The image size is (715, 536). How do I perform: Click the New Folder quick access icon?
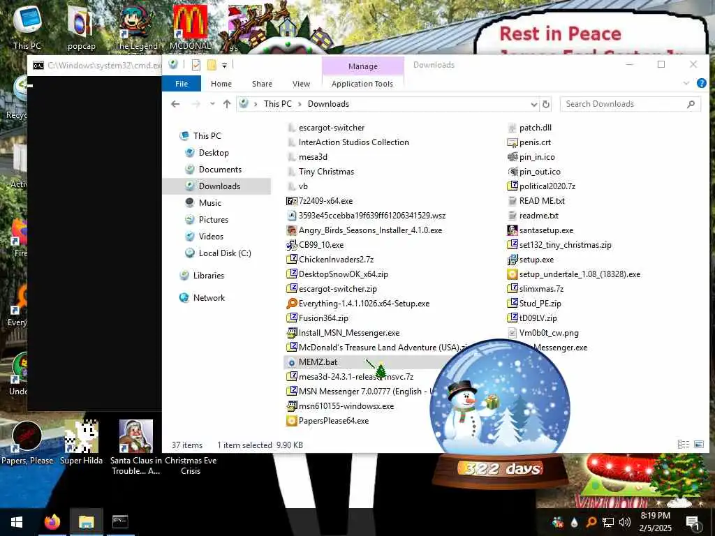pyautogui.click(x=212, y=65)
